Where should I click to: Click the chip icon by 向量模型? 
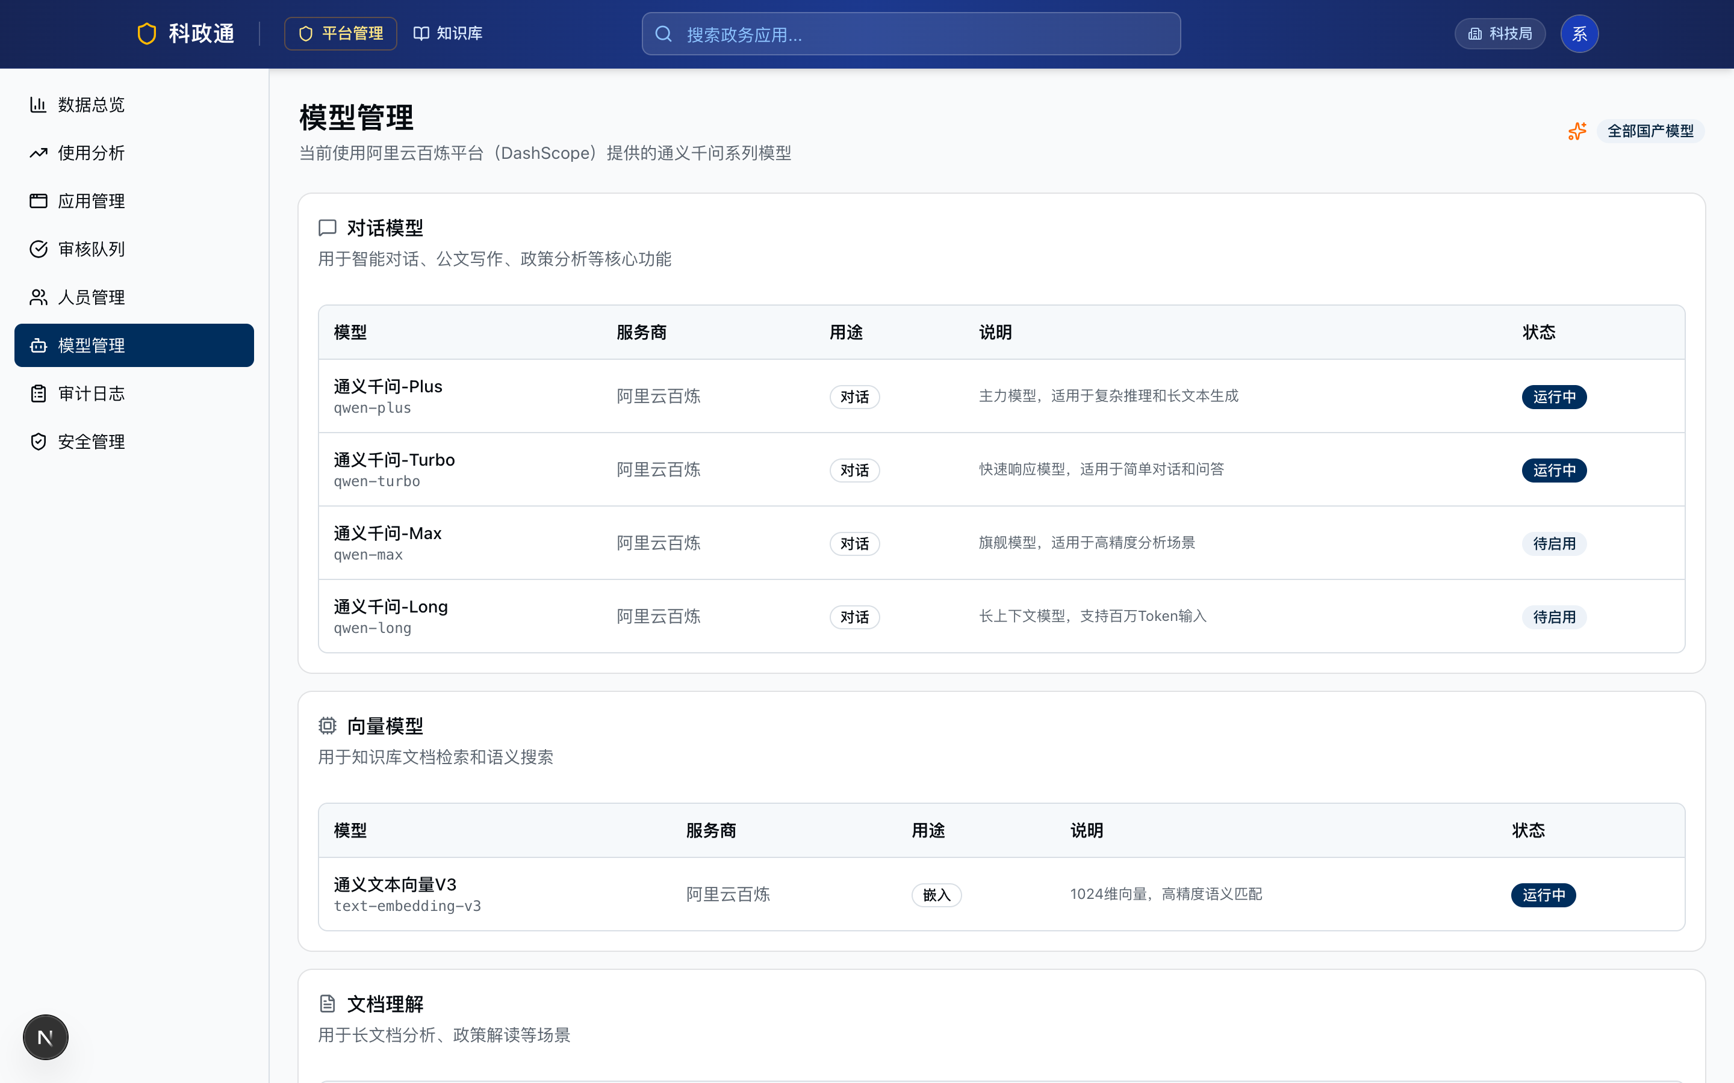pyautogui.click(x=328, y=726)
